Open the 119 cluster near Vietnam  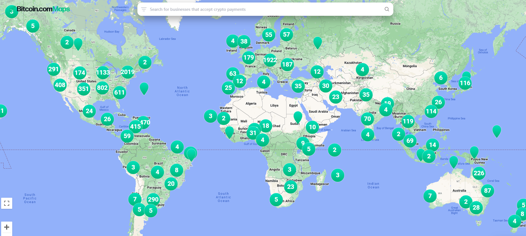pos(408,121)
